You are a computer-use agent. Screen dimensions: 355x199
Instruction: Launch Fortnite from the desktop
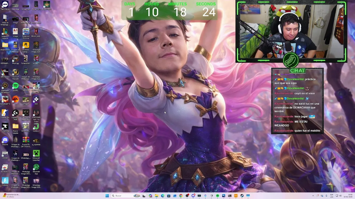coord(5,182)
